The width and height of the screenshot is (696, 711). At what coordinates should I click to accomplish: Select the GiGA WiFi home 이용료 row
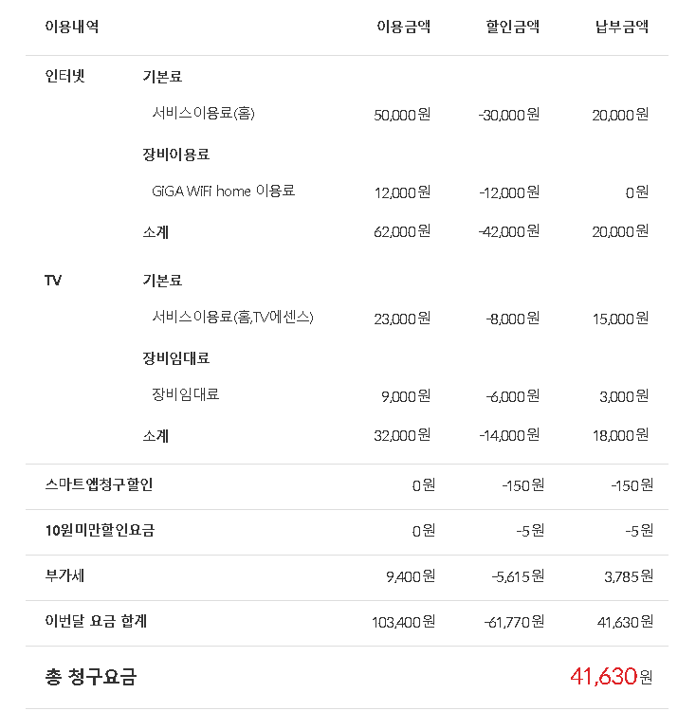pyautogui.click(x=223, y=191)
